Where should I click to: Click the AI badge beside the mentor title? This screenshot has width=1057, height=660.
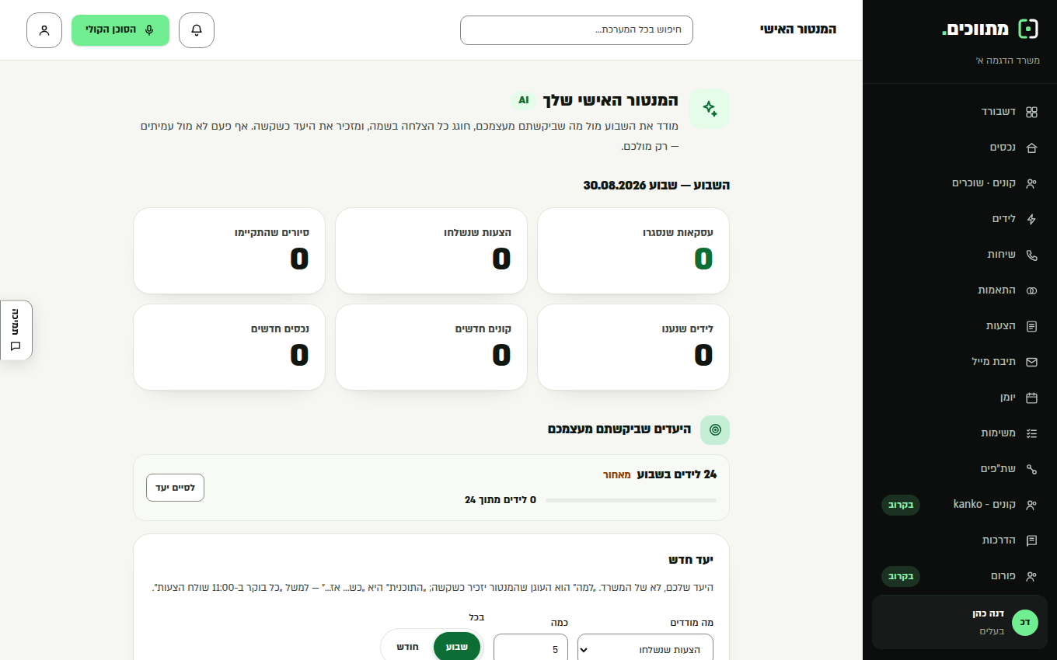(524, 100)
